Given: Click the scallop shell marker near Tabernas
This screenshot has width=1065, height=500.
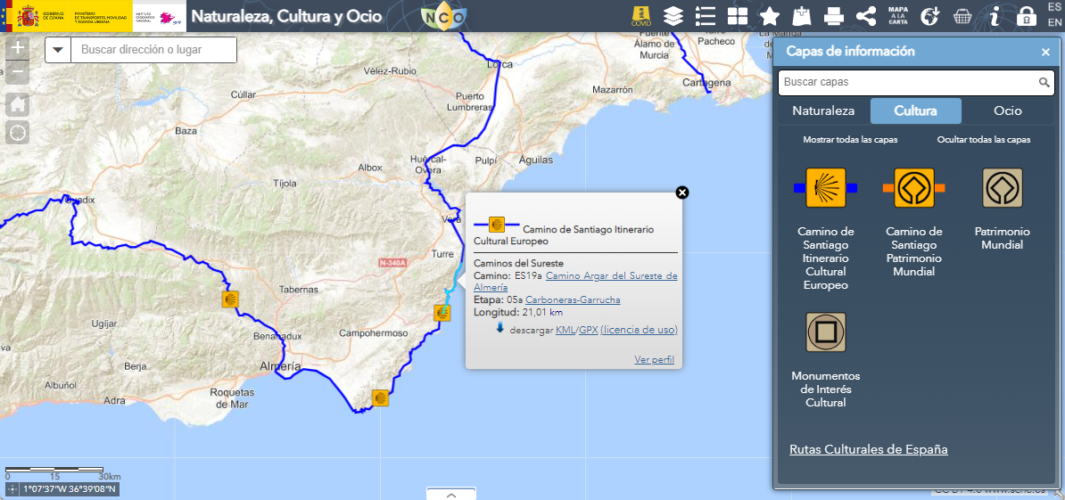Looking at the screenshot, I should click(230, 299).
